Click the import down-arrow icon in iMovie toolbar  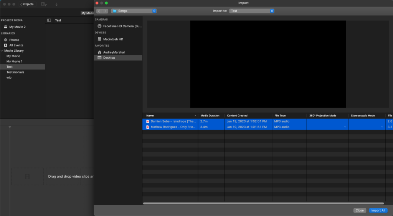[x=56, y=4]
